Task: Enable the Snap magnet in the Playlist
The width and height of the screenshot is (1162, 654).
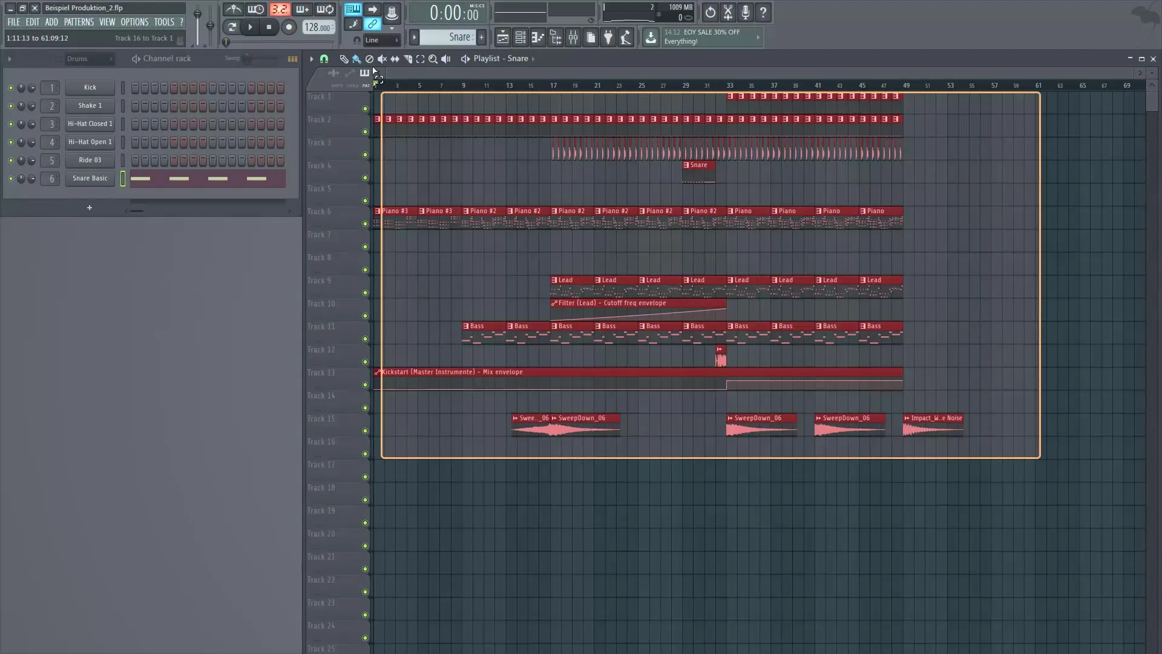Action: (324, 59)
